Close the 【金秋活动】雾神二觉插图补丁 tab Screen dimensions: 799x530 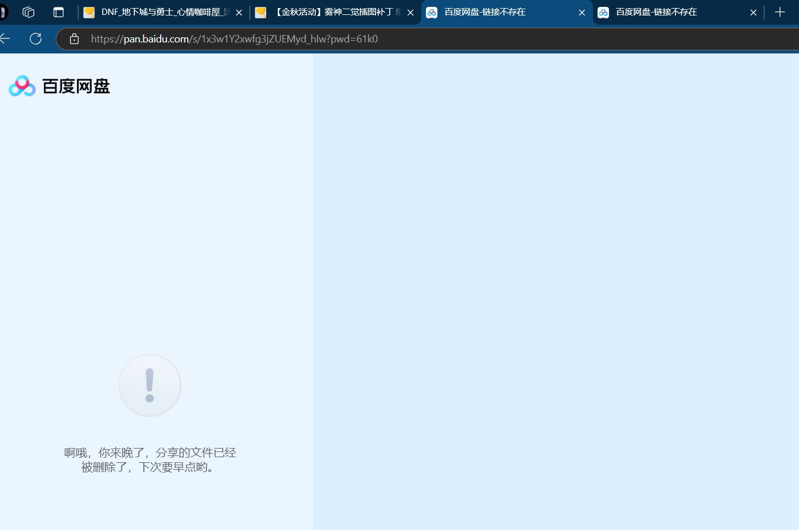pos(410,13)
